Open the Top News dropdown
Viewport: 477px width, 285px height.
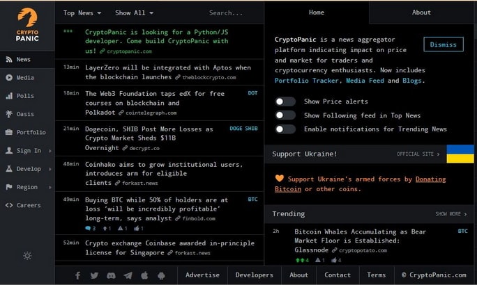(x=82, y=13)
